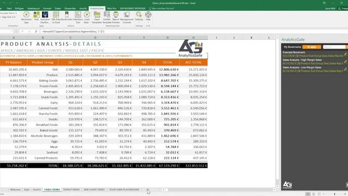This screenshot has height=196, width=348.
Task: Click the insert function fx icon
Action: tap(36, 32)
